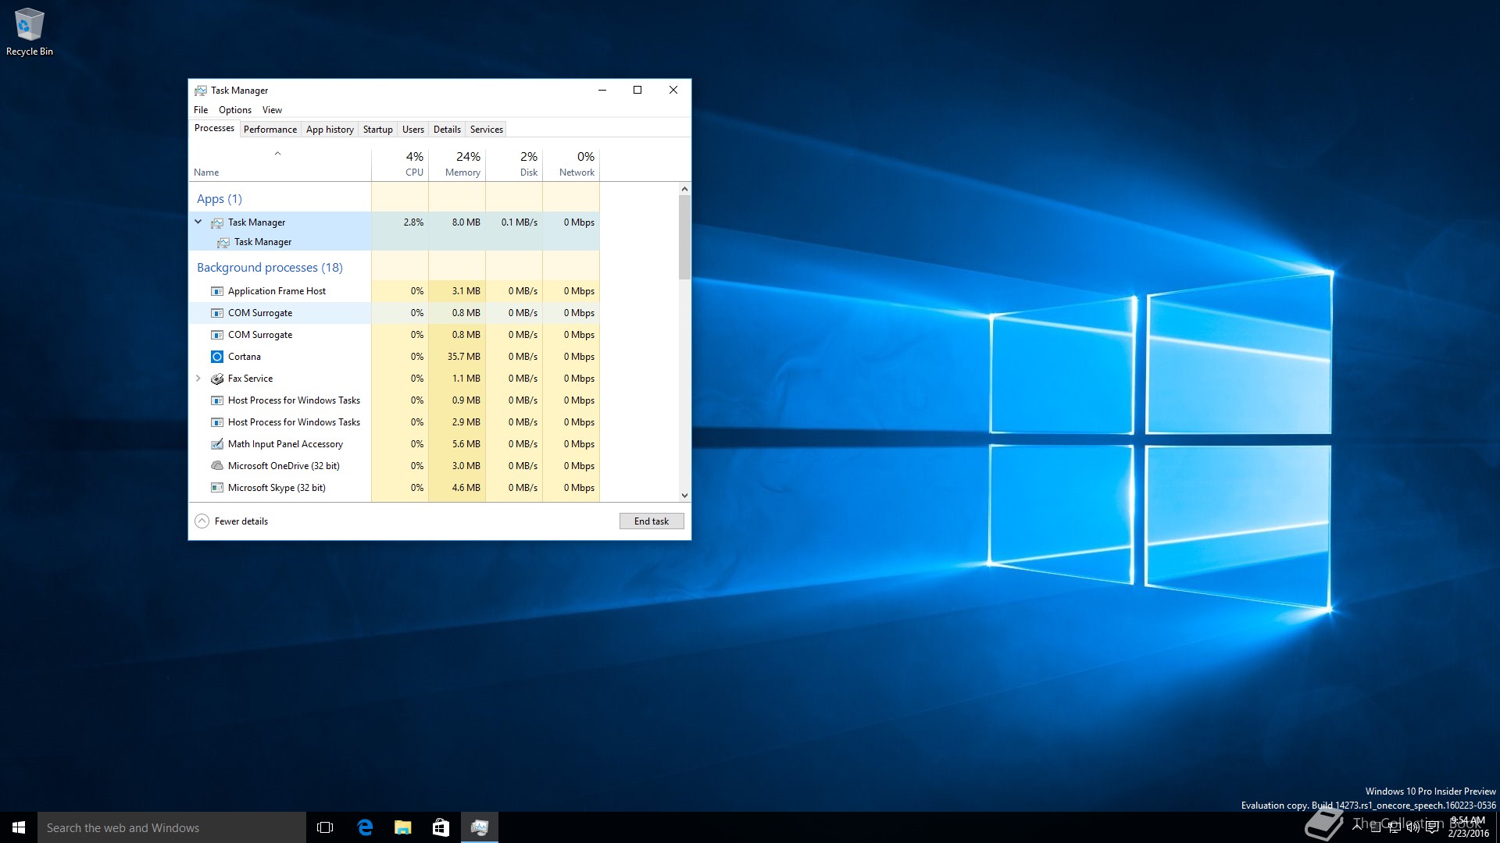
Task: Click the Application Frame Host icon
Action: pyautogui.click(x=217, y=291)
